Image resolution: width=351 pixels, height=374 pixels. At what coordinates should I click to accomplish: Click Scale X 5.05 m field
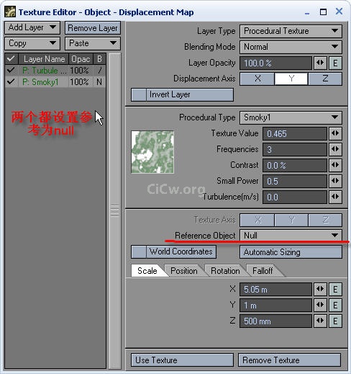click(x=275, y=289)
